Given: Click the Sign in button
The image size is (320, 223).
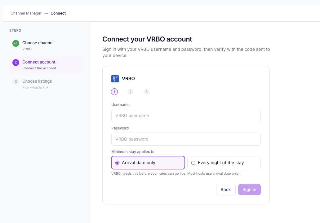Looking at the screenshot, I should click(249, 190).
